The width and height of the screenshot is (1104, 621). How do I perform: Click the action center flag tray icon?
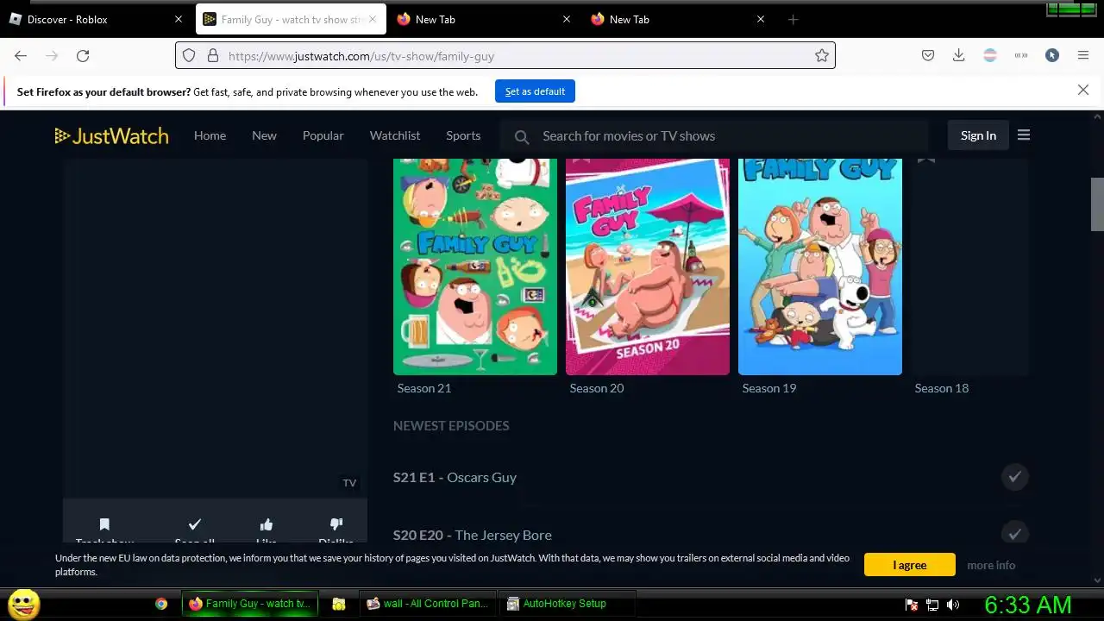coord(912,605)
